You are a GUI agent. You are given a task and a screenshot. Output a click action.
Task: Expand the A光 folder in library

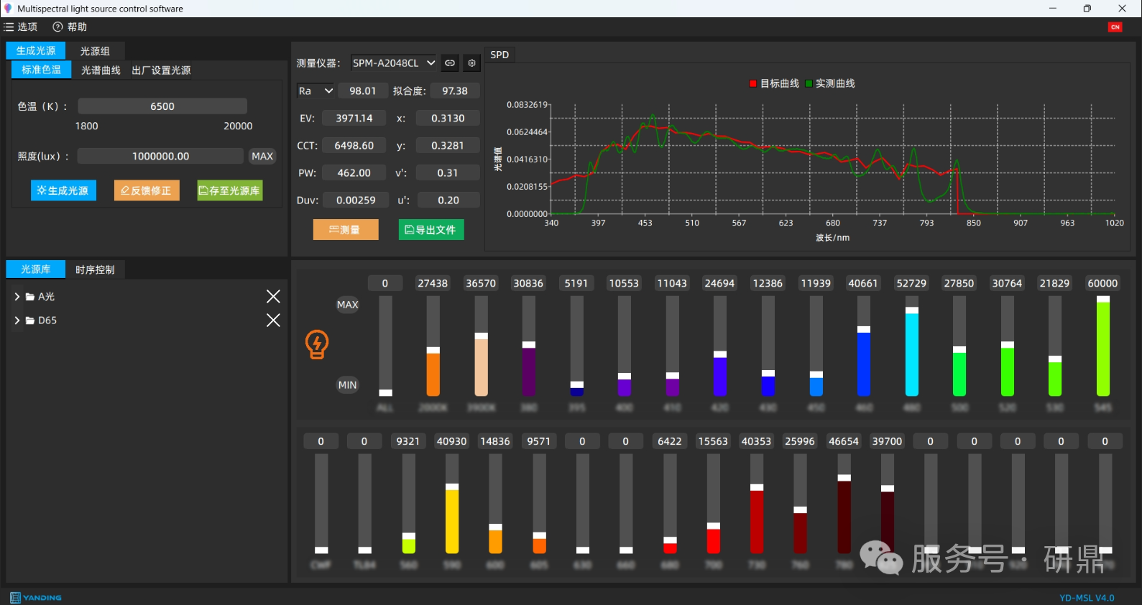tap(17, 297)
